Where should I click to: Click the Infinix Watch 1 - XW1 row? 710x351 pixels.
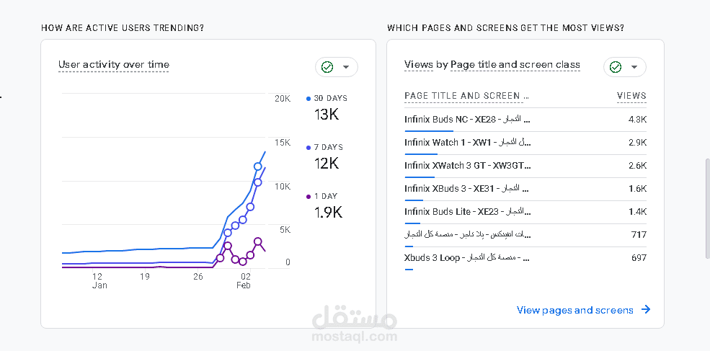click(467, 143)
